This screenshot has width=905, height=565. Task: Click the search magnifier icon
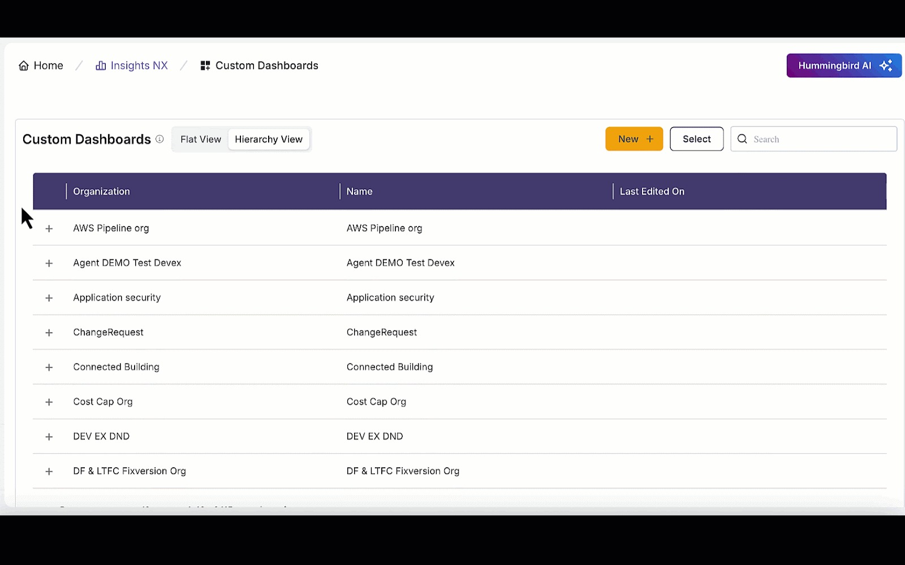pyautogui.click(x=742, y=139)
